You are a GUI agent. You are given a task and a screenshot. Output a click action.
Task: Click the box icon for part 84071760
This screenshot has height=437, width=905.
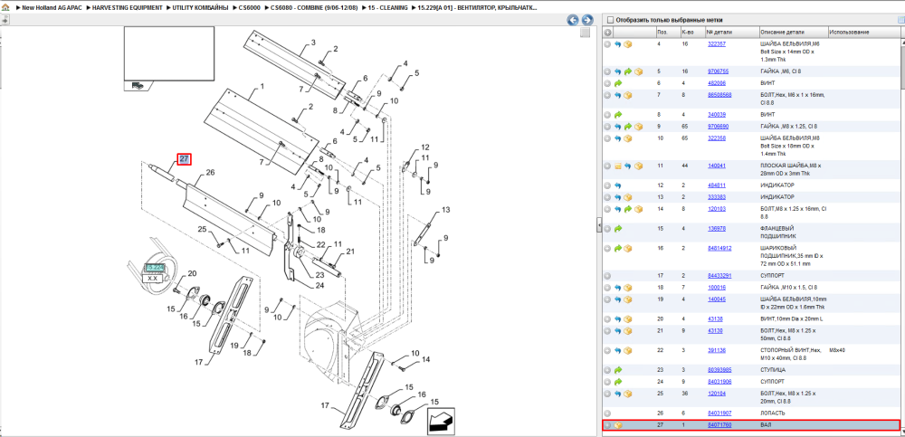[x=617, y=425]
